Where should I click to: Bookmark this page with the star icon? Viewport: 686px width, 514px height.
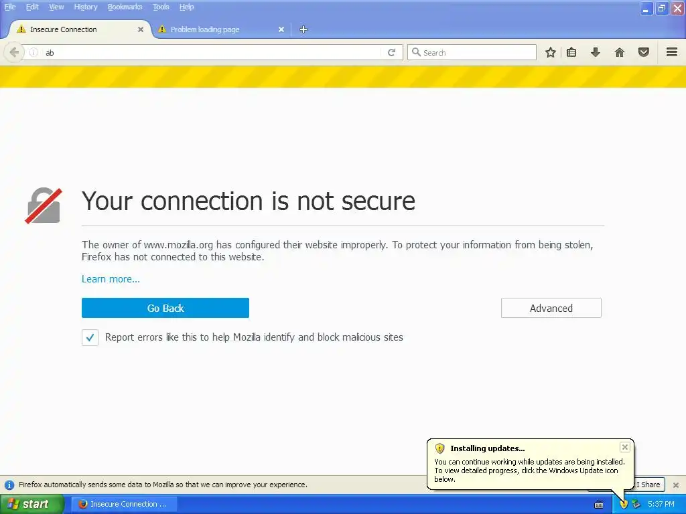551,52
